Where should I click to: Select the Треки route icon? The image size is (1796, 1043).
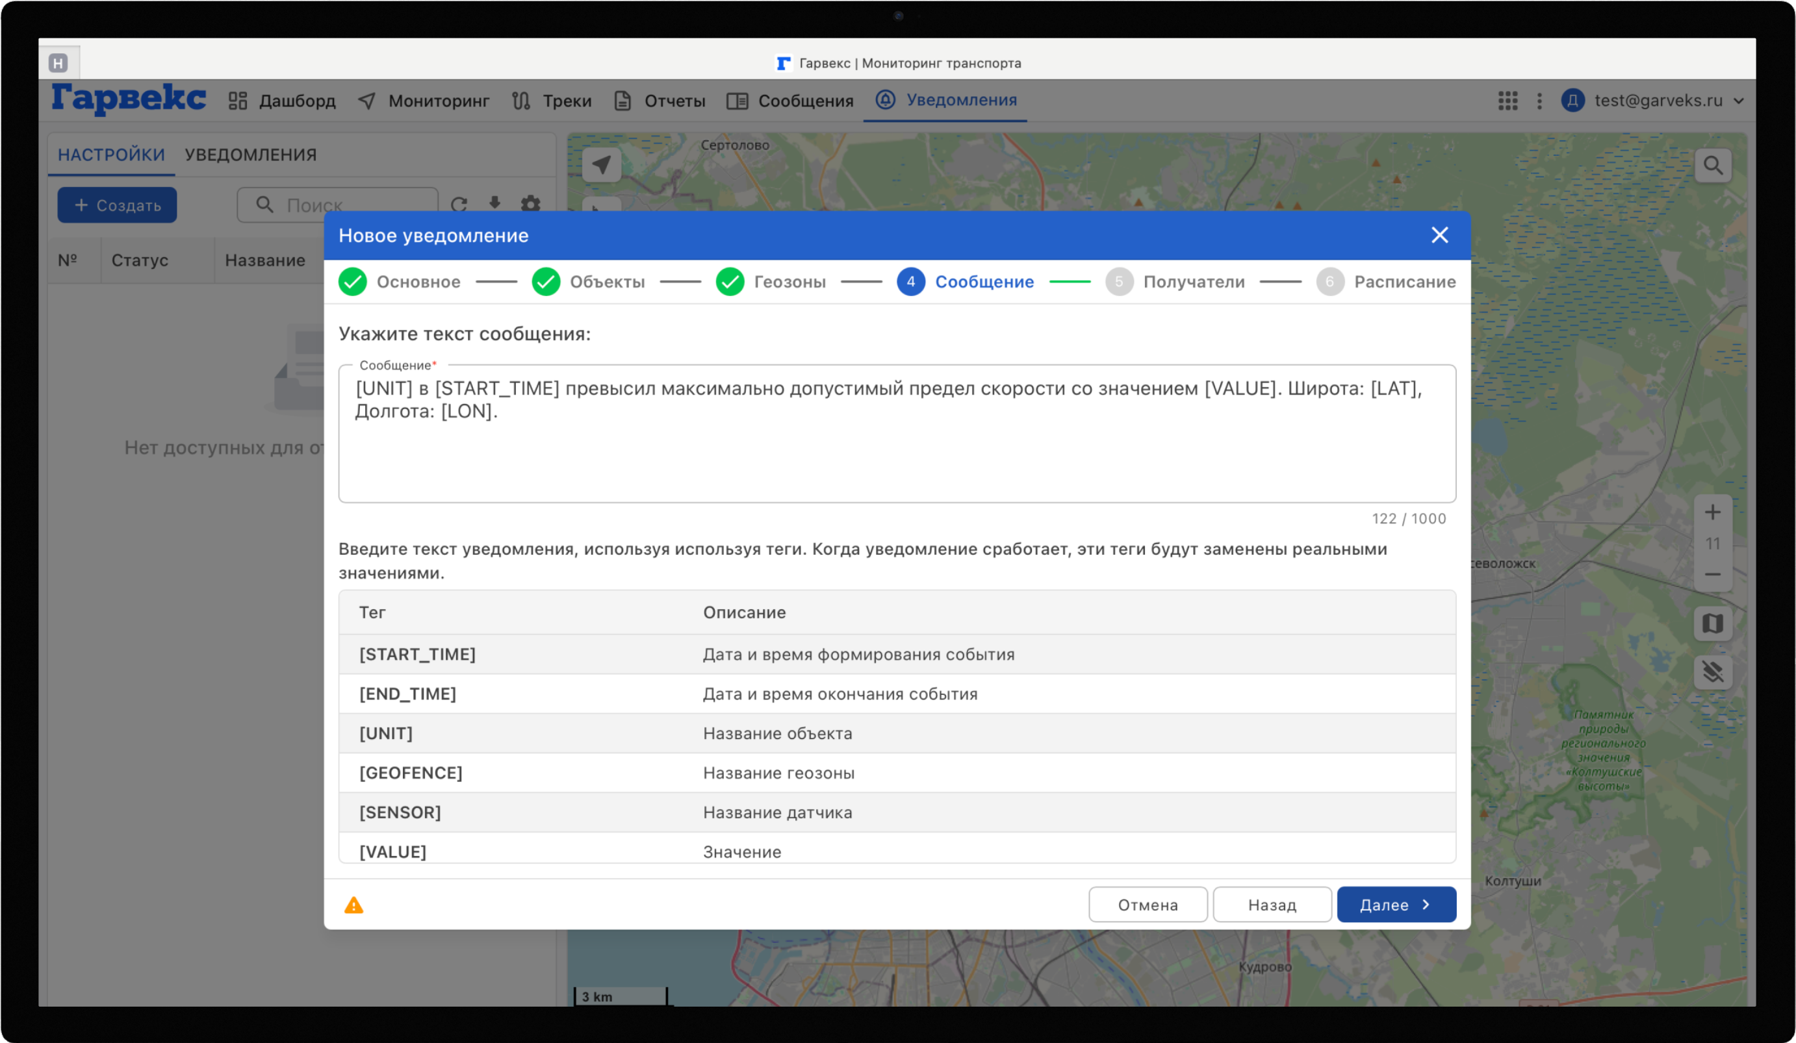coord(522,101)
